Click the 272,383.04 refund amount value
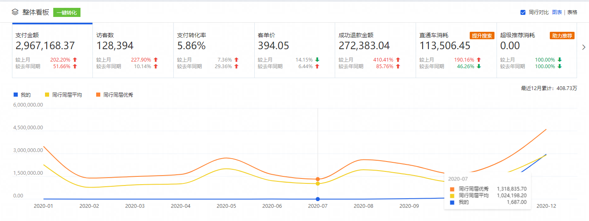Screen dimensions: 589x221 click(364, 45)
